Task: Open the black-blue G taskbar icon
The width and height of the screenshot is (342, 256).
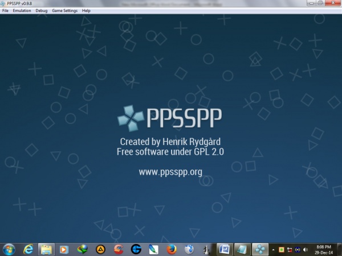Action: [136, 250]
